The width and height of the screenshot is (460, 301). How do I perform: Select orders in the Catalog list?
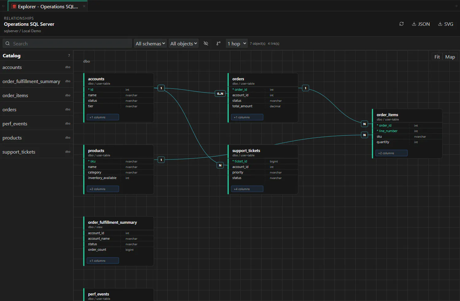tap(37, 109)
